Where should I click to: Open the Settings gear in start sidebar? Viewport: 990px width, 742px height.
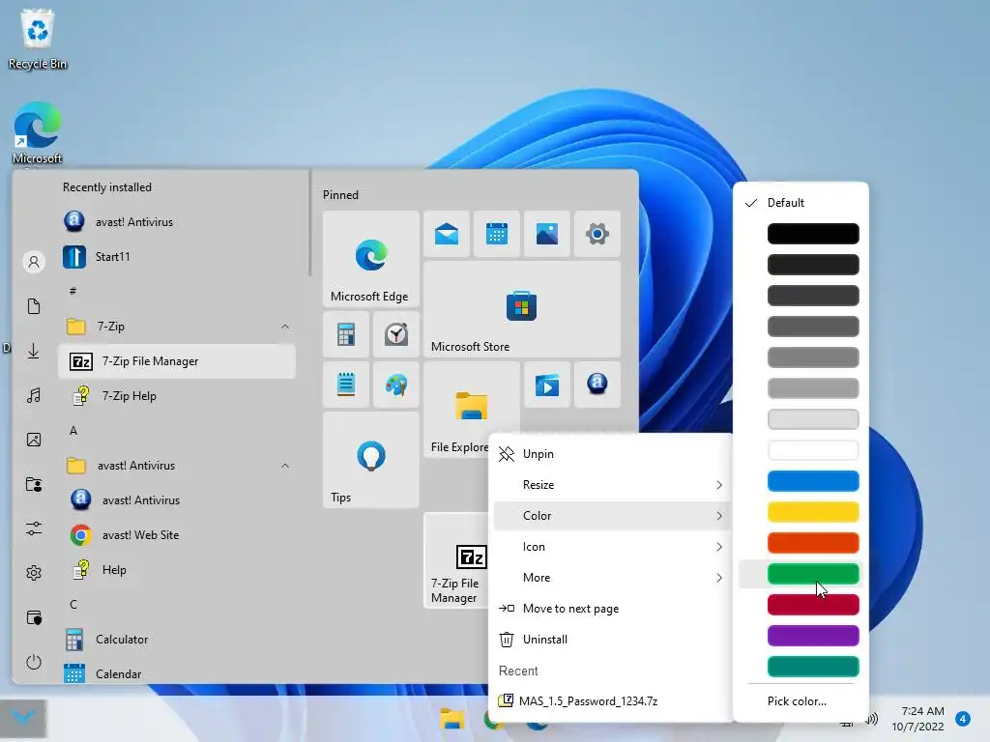[34, 573]
